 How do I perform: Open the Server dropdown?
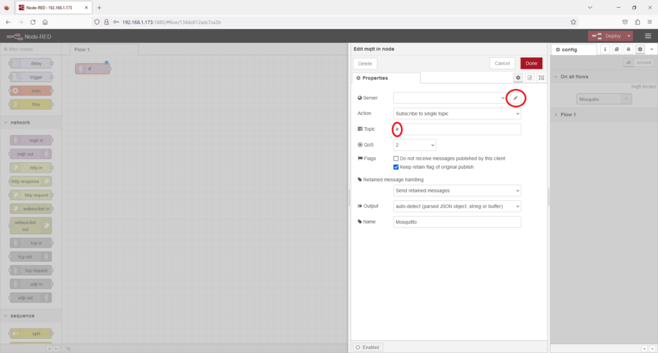click(450, 98)
